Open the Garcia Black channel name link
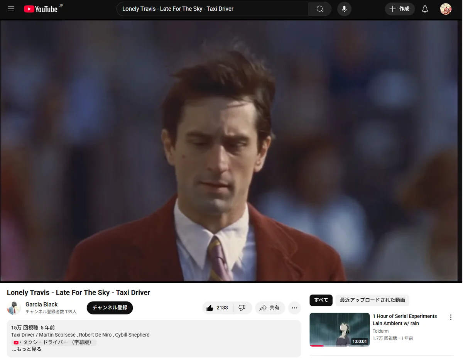This screenshot has width=463, height=362. [42, 304]
